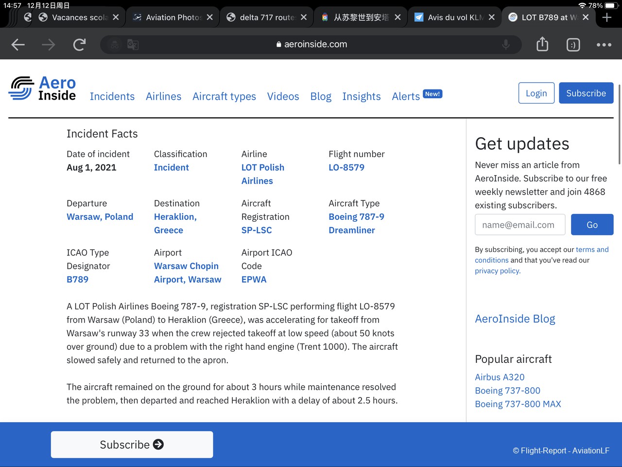The image size is (622, 467).
Task: Open the browser three-dot menu
Action: [604, 45]
